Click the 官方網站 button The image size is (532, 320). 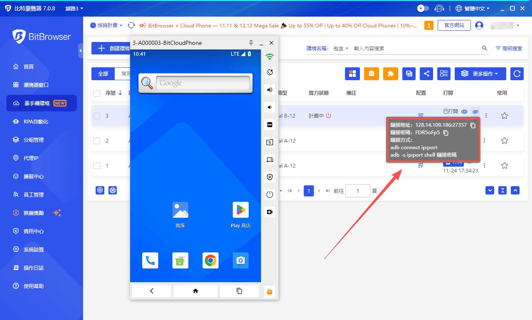pyautogui.click(x=454, y=25)
